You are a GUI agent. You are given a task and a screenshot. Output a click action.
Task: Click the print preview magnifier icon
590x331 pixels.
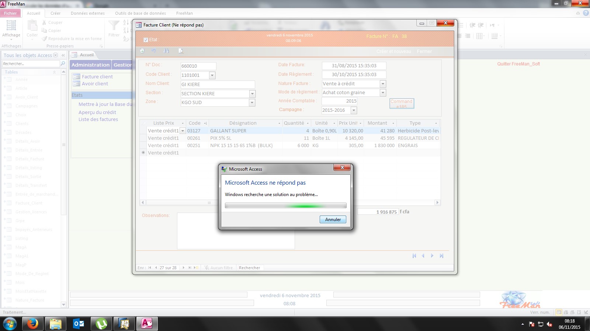(x=181, y=51)
